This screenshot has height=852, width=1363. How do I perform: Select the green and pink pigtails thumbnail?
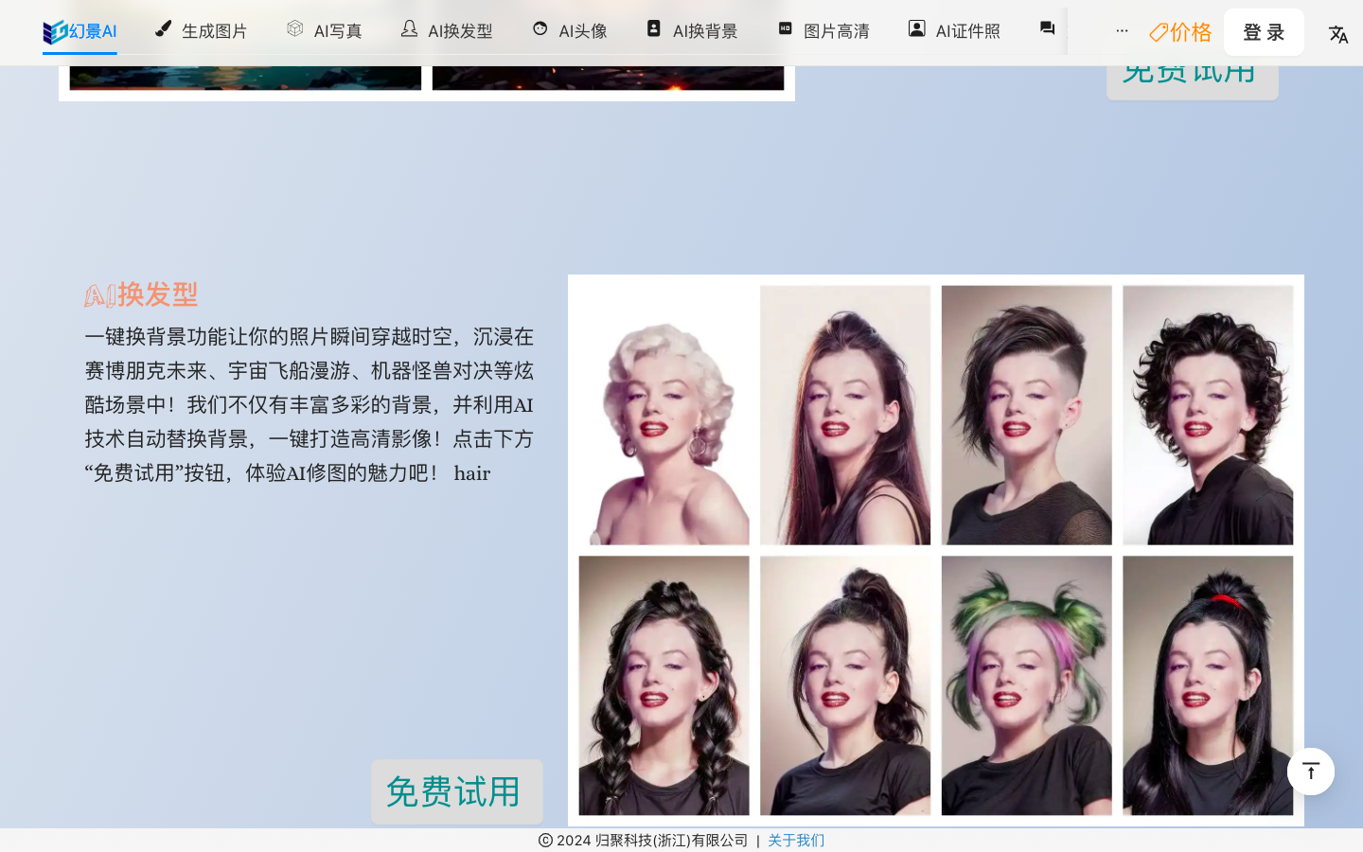pyautogui.click(x=1027, y=685)
